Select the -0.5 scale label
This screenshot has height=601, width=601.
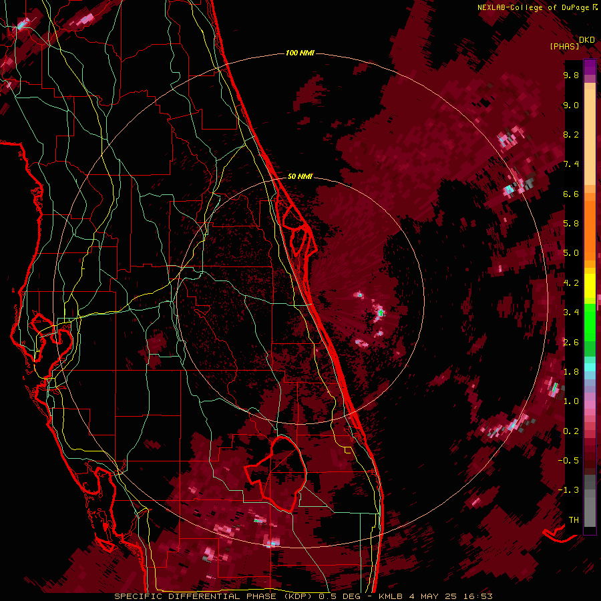[x=568, y=461]
